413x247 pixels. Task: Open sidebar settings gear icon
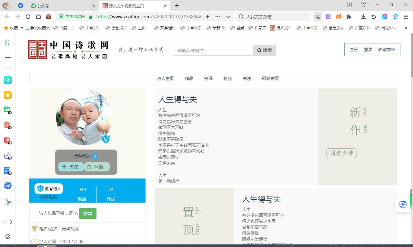pos(8,236)
